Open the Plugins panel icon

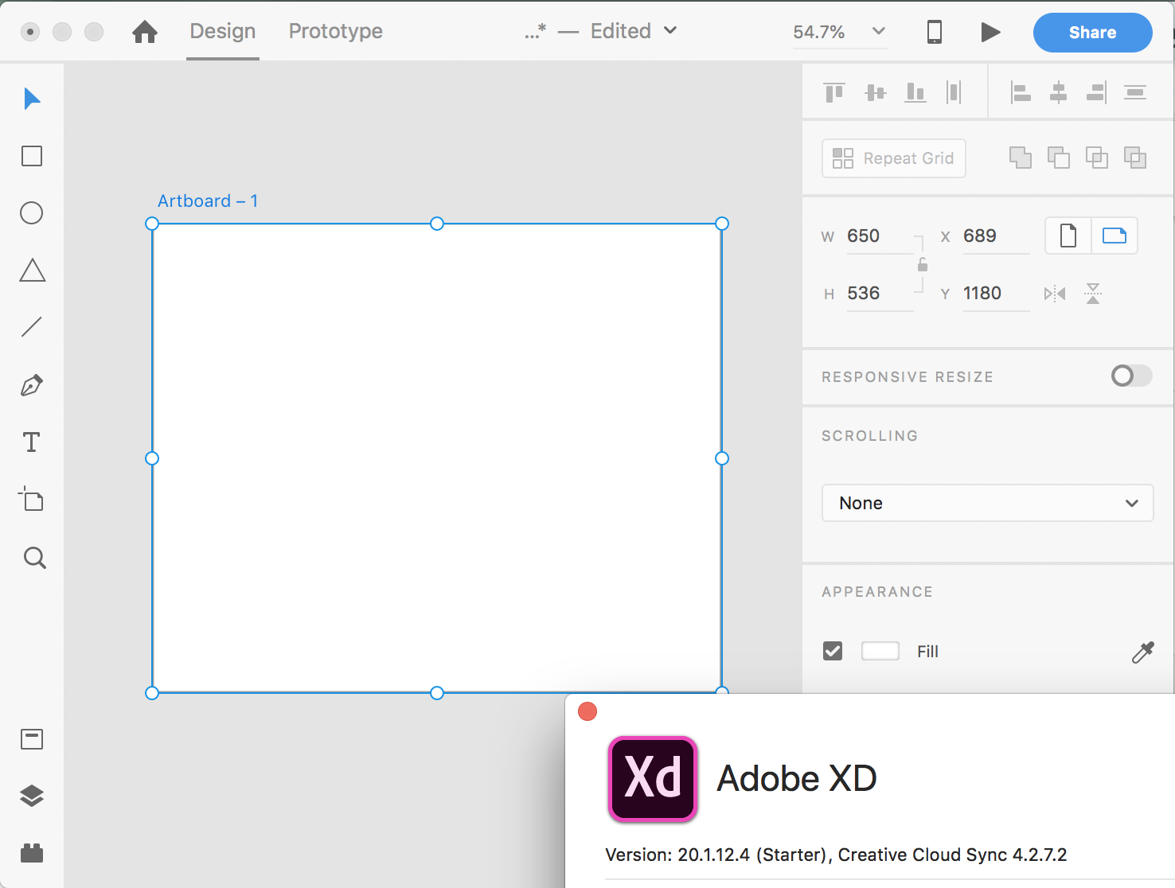click(32, 853)
